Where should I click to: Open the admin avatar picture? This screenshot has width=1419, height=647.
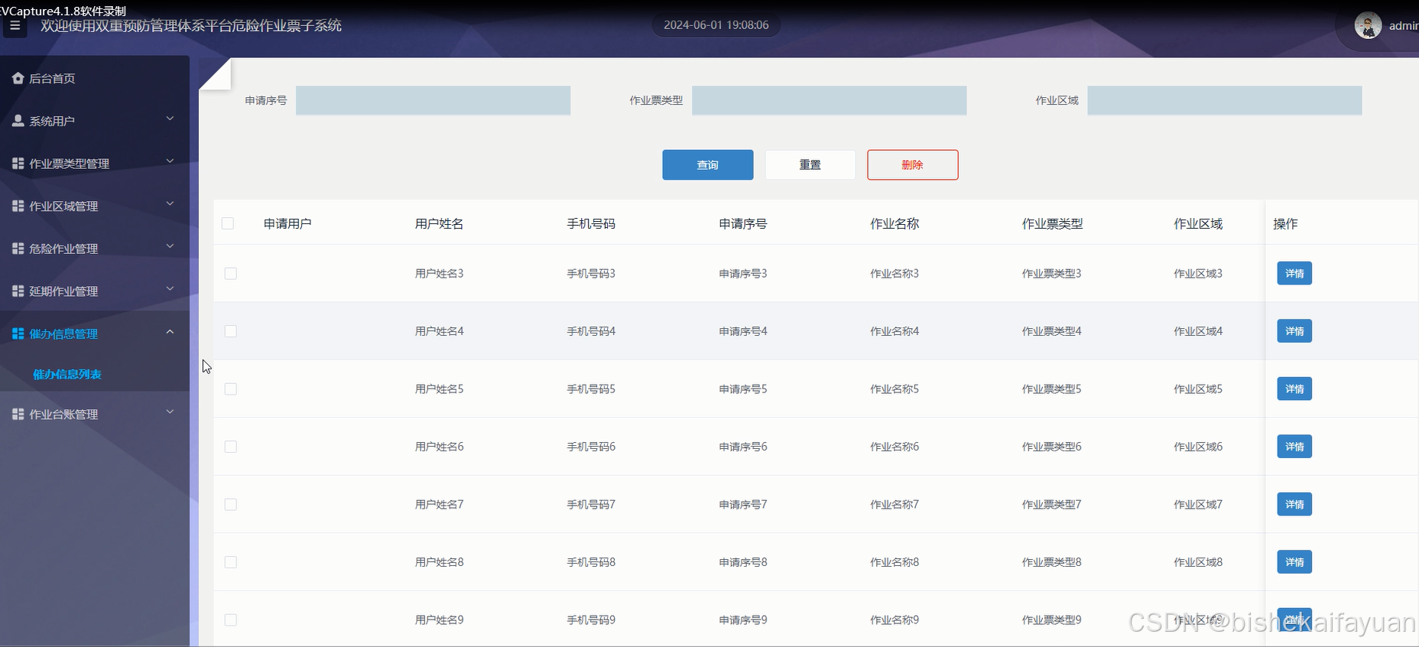[1368, 25]
